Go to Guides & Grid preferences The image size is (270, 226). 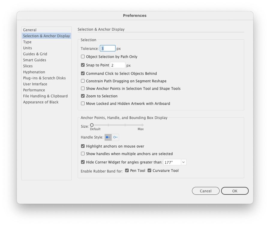(x=46, y=54)
